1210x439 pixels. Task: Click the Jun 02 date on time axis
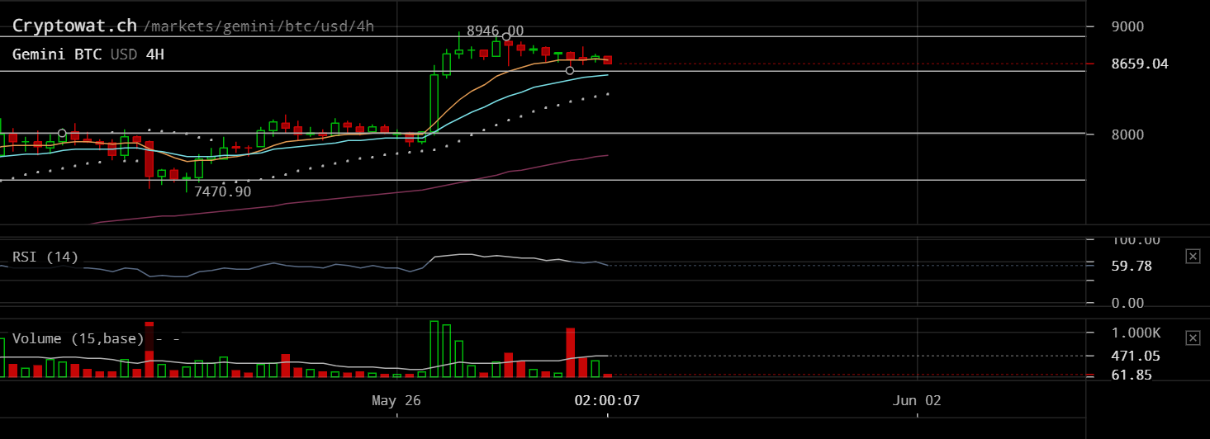(917, 401)
